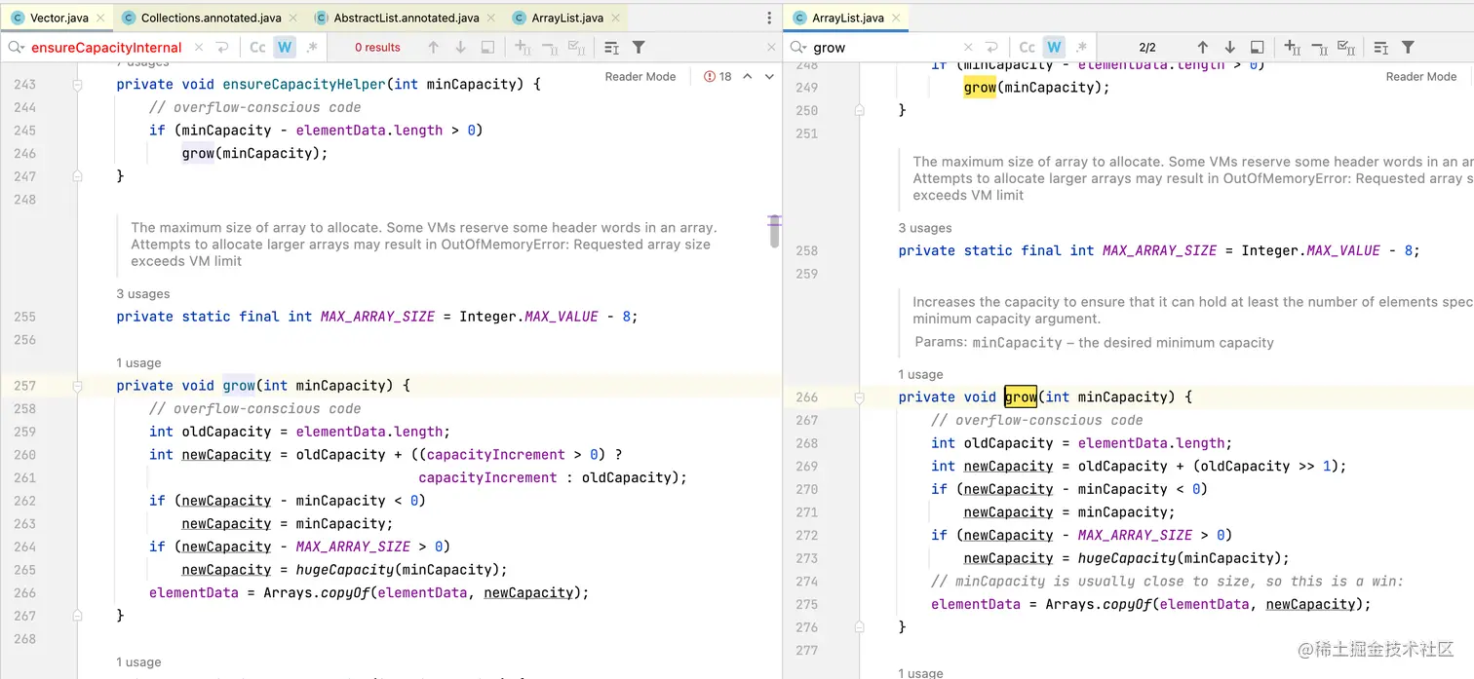Screen dimensions: 1474x679
Task: Jump to next grow occurrence in right pane
Action: tap(1230, 47)
